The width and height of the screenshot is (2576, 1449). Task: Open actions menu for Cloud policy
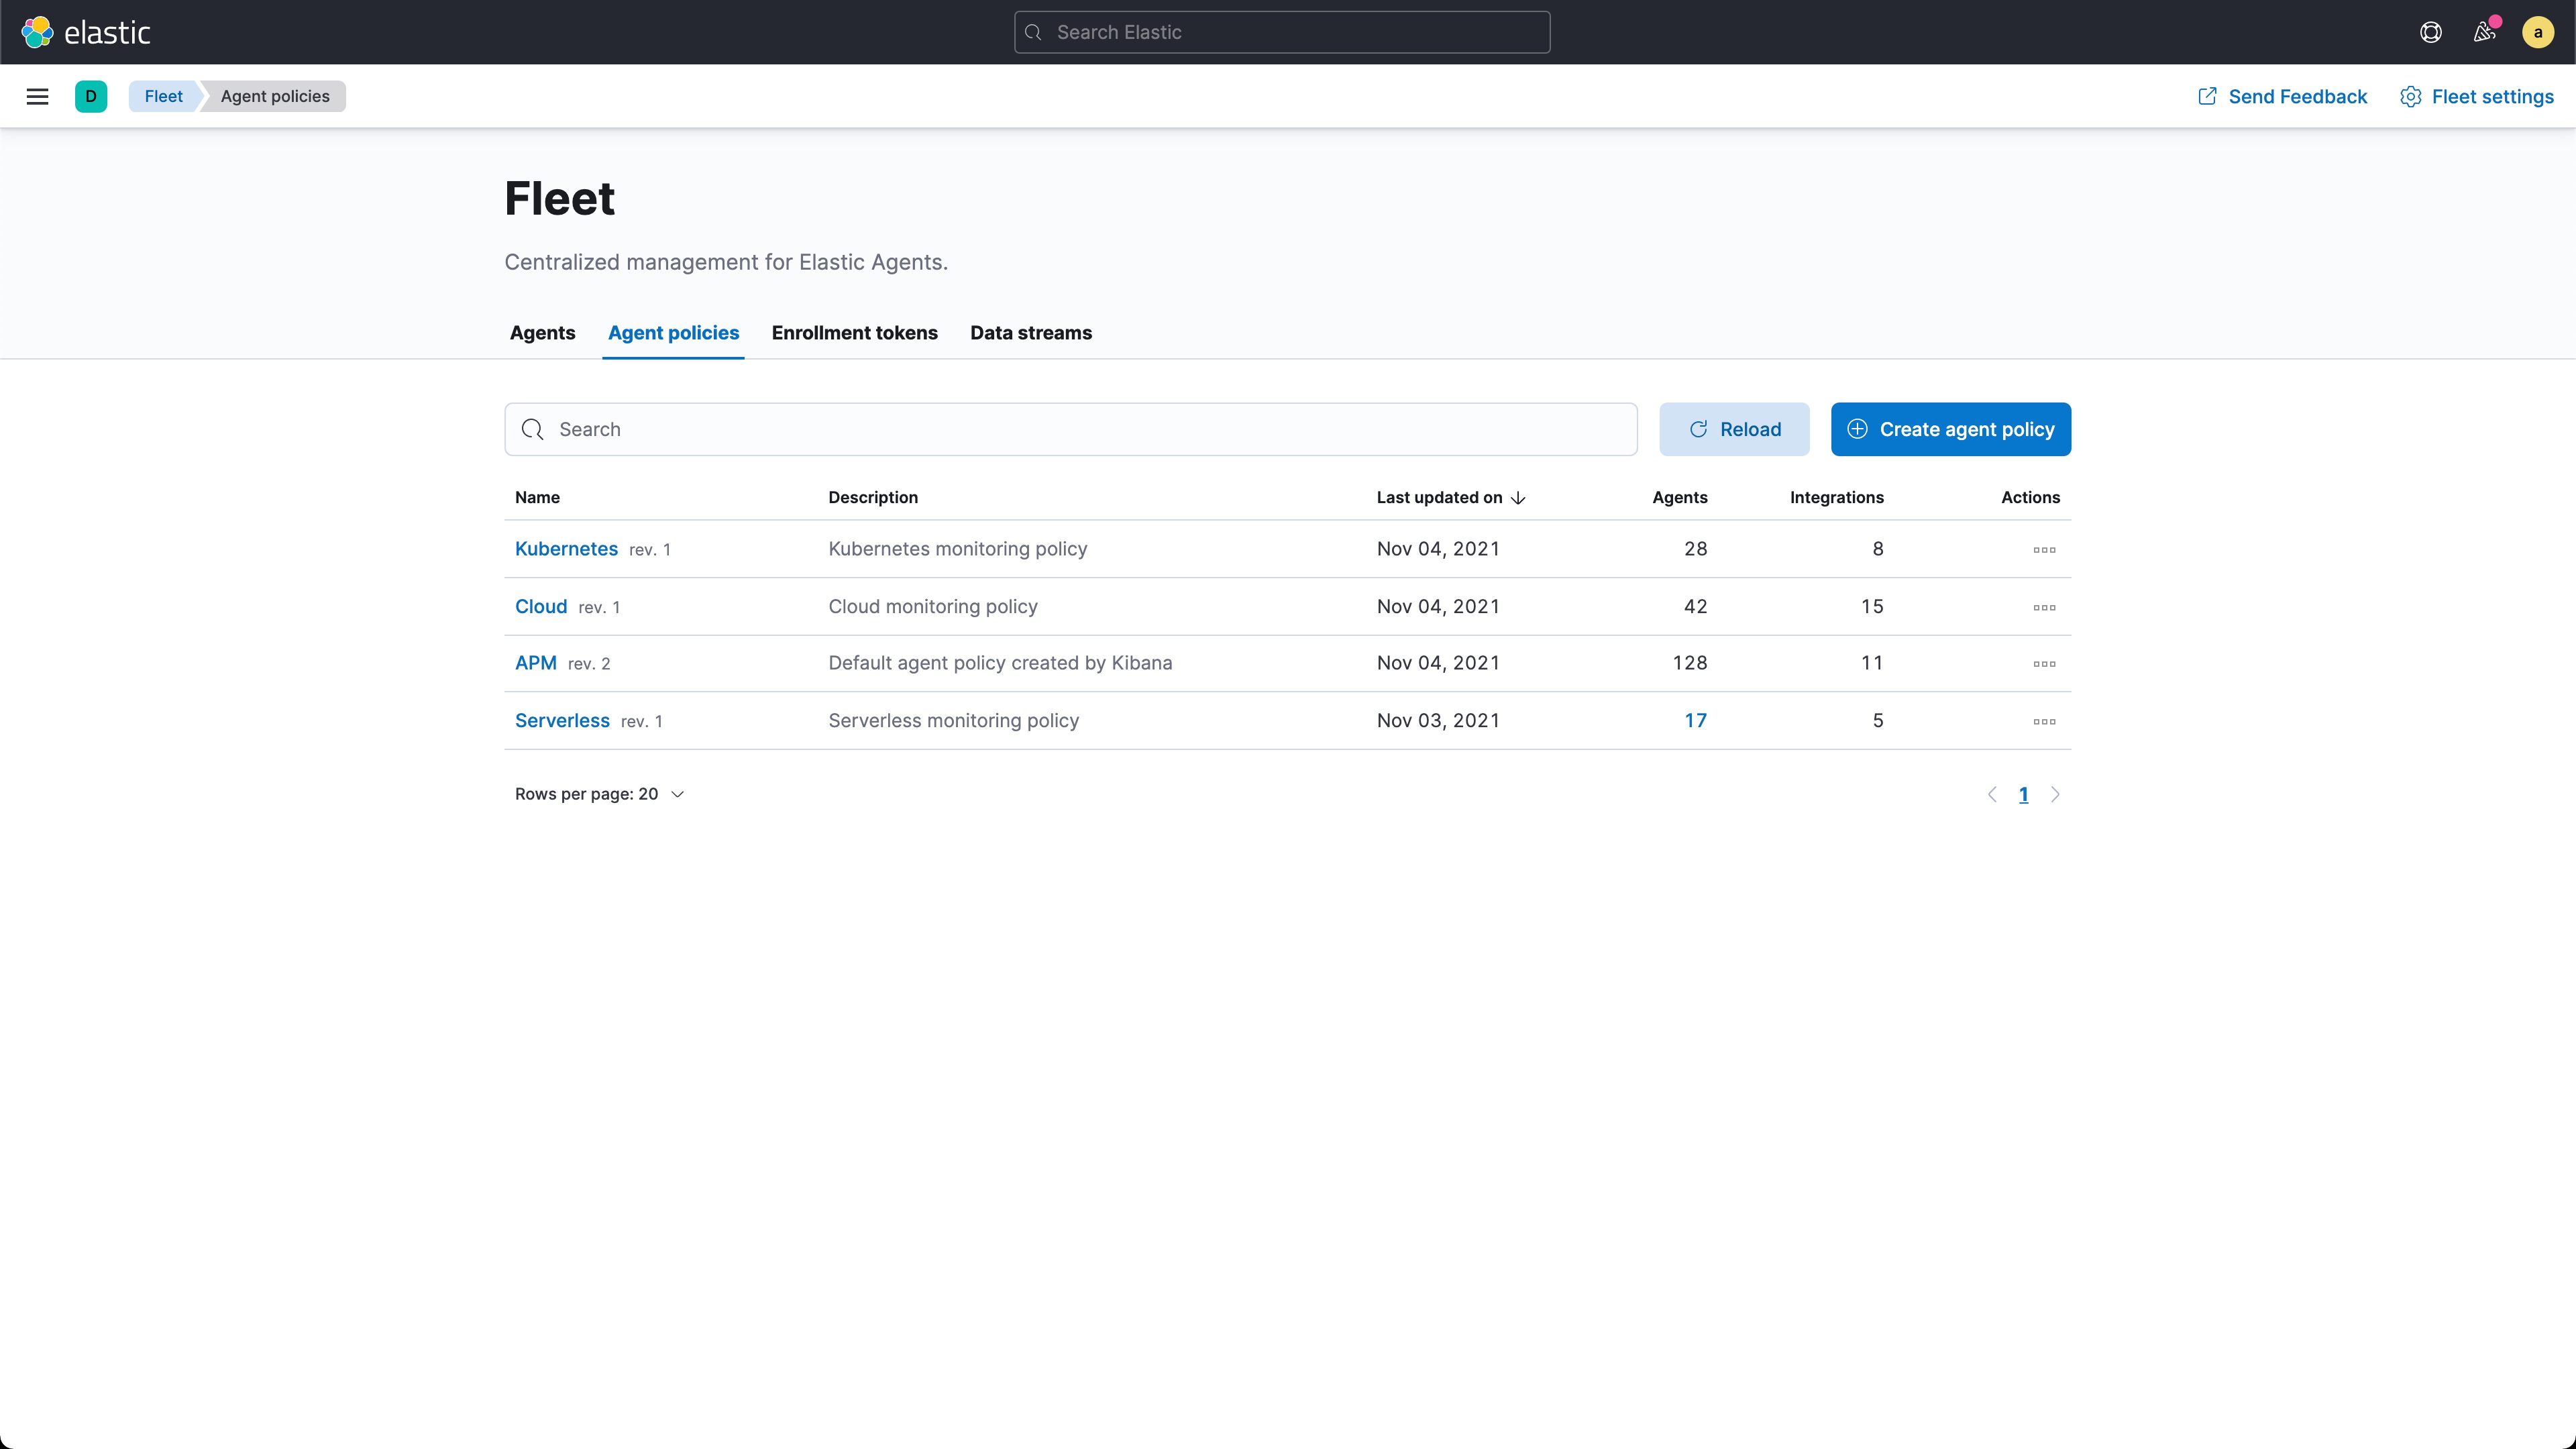point(2044,607)
